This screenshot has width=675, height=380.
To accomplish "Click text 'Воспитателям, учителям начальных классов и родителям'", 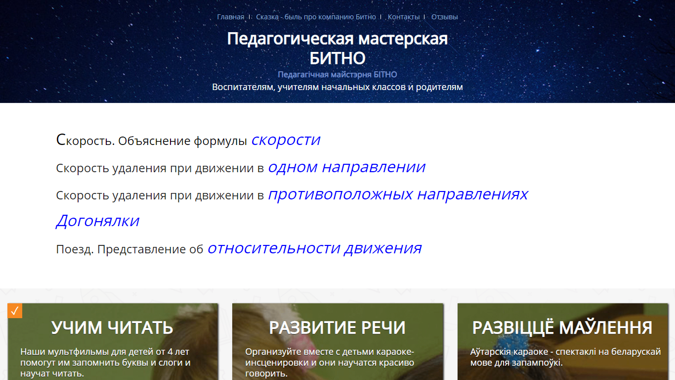I will pos(337,87).
